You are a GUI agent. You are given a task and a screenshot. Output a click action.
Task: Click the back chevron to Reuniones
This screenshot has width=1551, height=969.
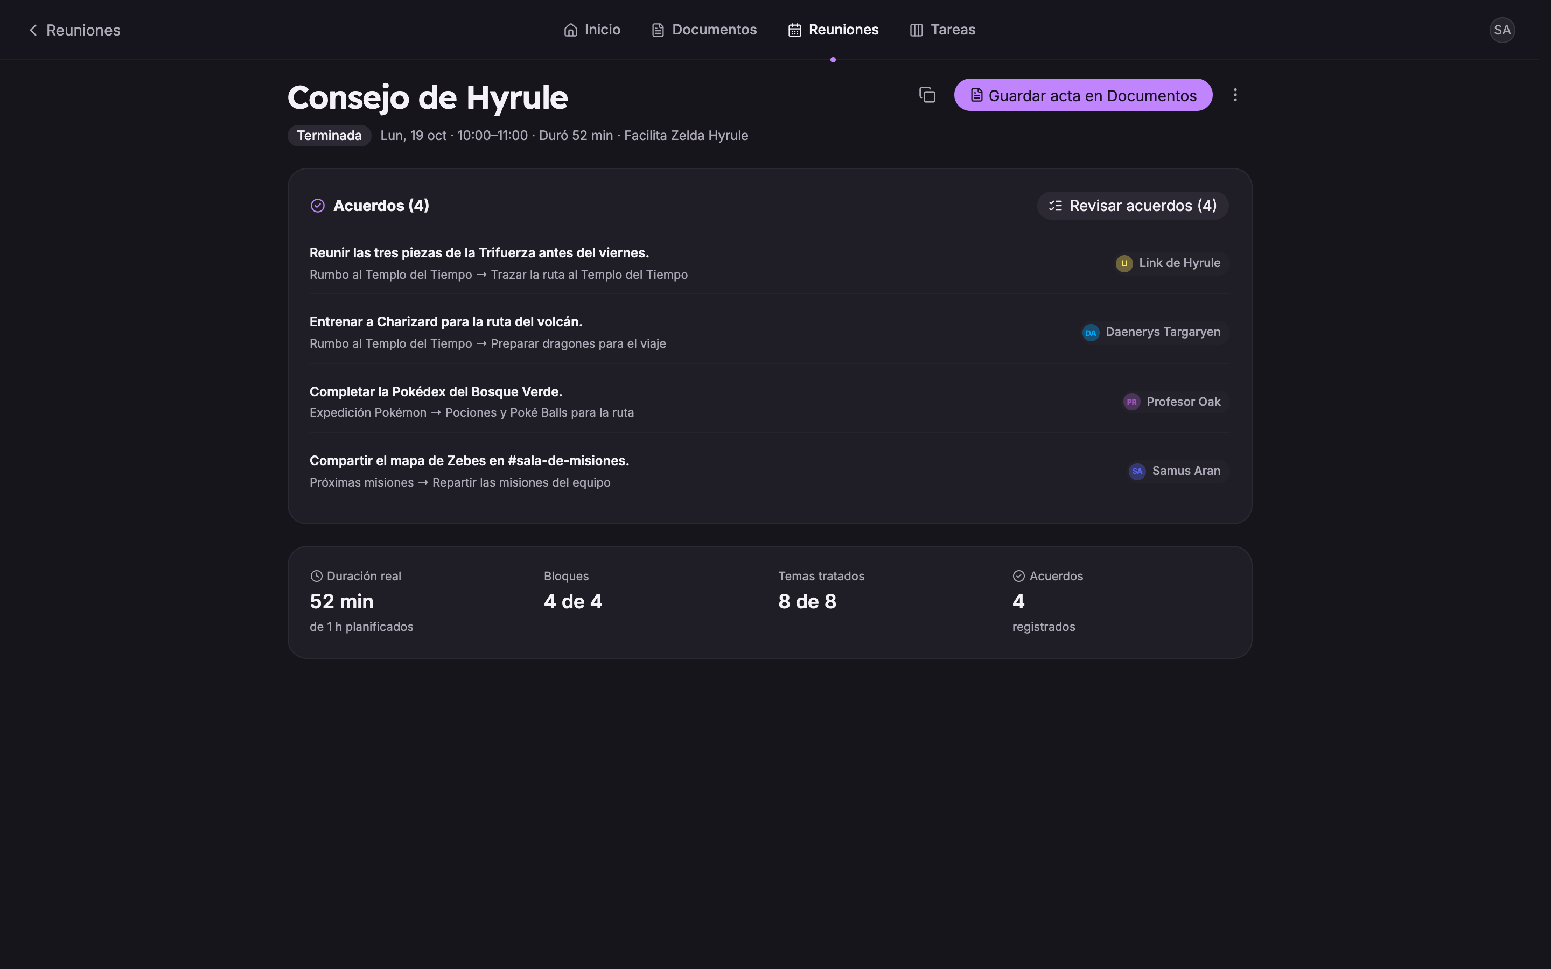click(33, 30)
